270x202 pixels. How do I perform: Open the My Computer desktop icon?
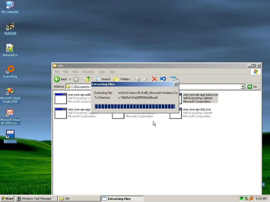[x=10, y=7]
